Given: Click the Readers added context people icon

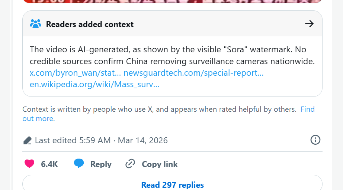Looking at the screenshot, I should click(x=35, y=24).
